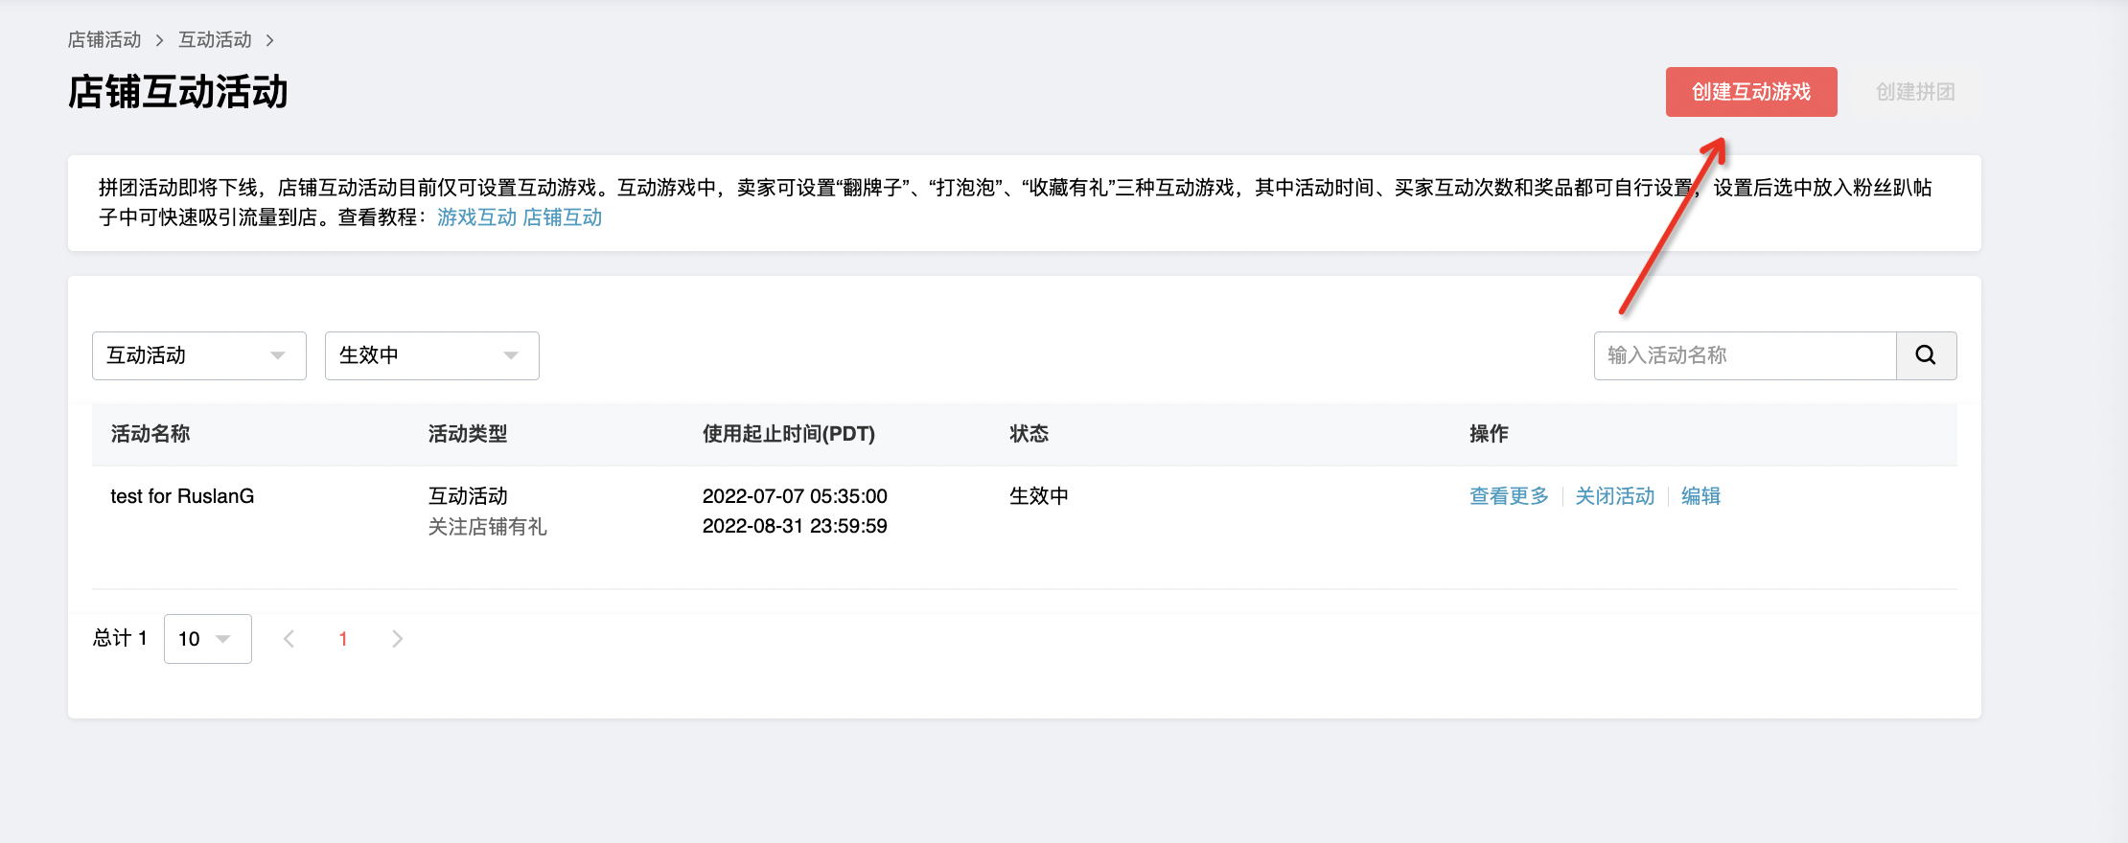2128x843 pixels.
Task: Click the search magnifier icon button
Action: [1926, 355]
